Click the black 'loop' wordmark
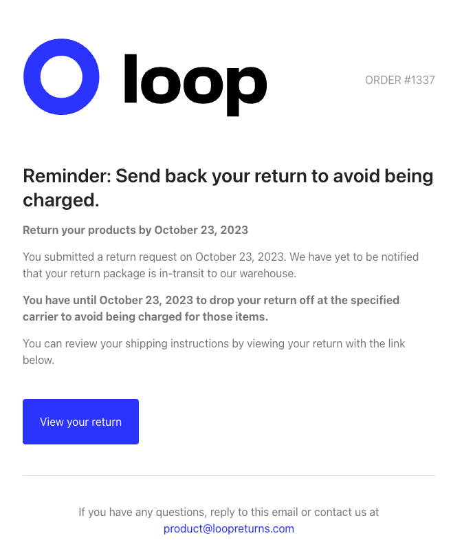The width and height of the screenshot is (451, 549). (195, 85)
